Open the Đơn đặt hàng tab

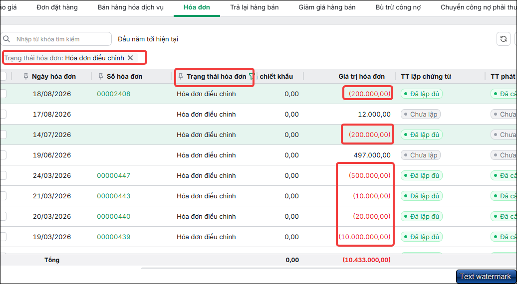coord(57,7)
